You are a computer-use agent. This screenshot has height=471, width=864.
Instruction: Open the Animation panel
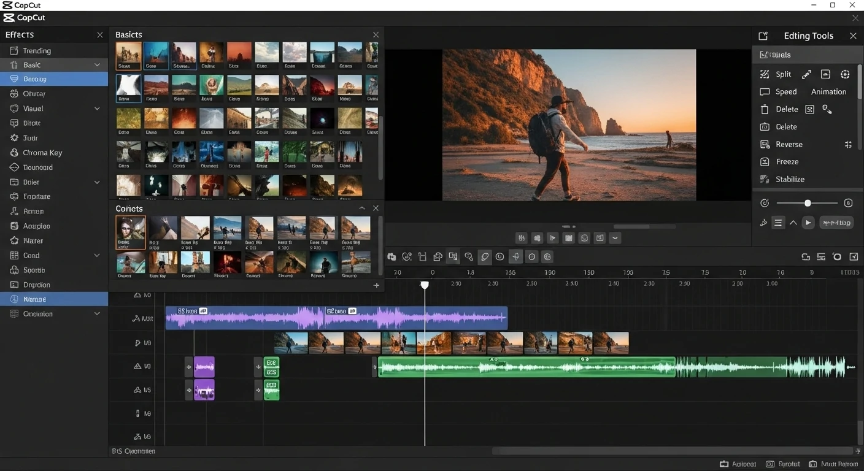tap(828, 91)
